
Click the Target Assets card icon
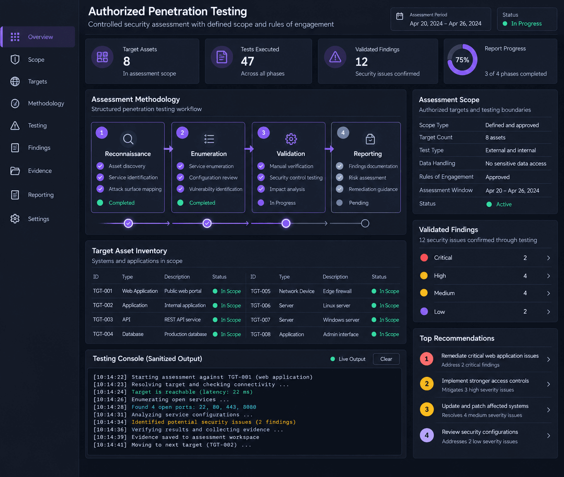coord(103,57)
